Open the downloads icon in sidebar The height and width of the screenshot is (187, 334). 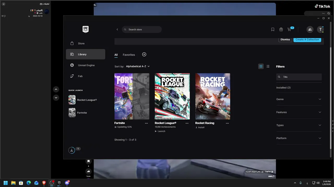[x=71, y=150]
